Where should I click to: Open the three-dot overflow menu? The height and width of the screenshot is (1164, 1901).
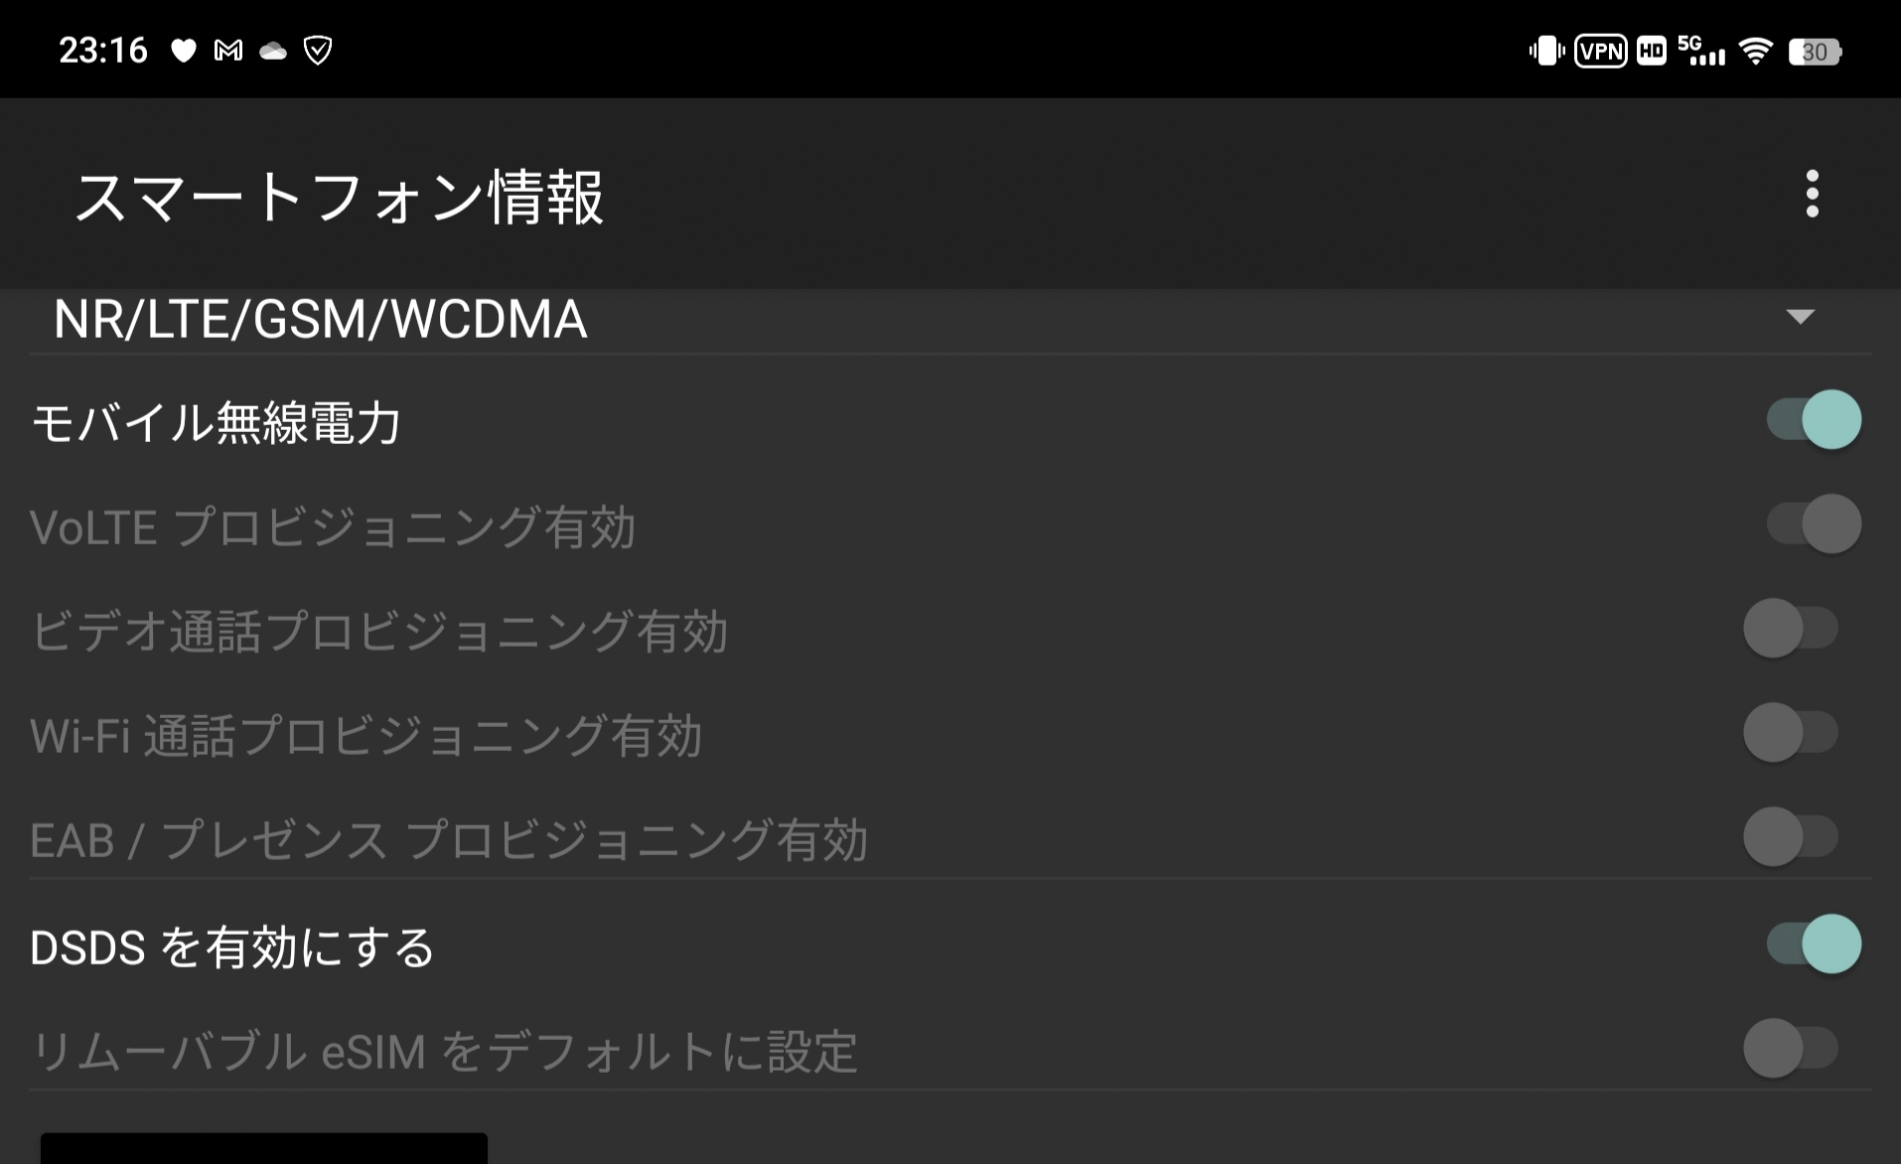coord(1812,194)
